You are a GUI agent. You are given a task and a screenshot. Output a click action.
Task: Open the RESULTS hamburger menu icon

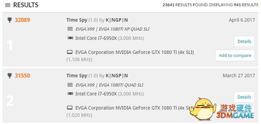[x=8, y=5]
